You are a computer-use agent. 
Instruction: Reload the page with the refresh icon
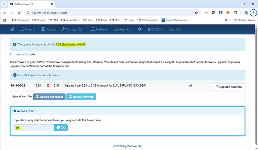point(19,13)
